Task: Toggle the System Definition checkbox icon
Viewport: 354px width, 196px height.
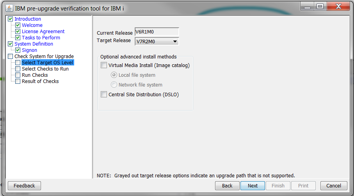Action: (x=11, y=44)
